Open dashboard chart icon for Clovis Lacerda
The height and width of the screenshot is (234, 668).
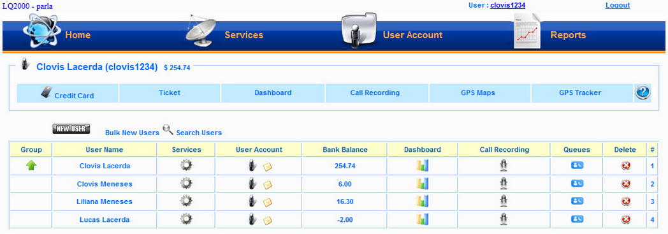[423, 165]
